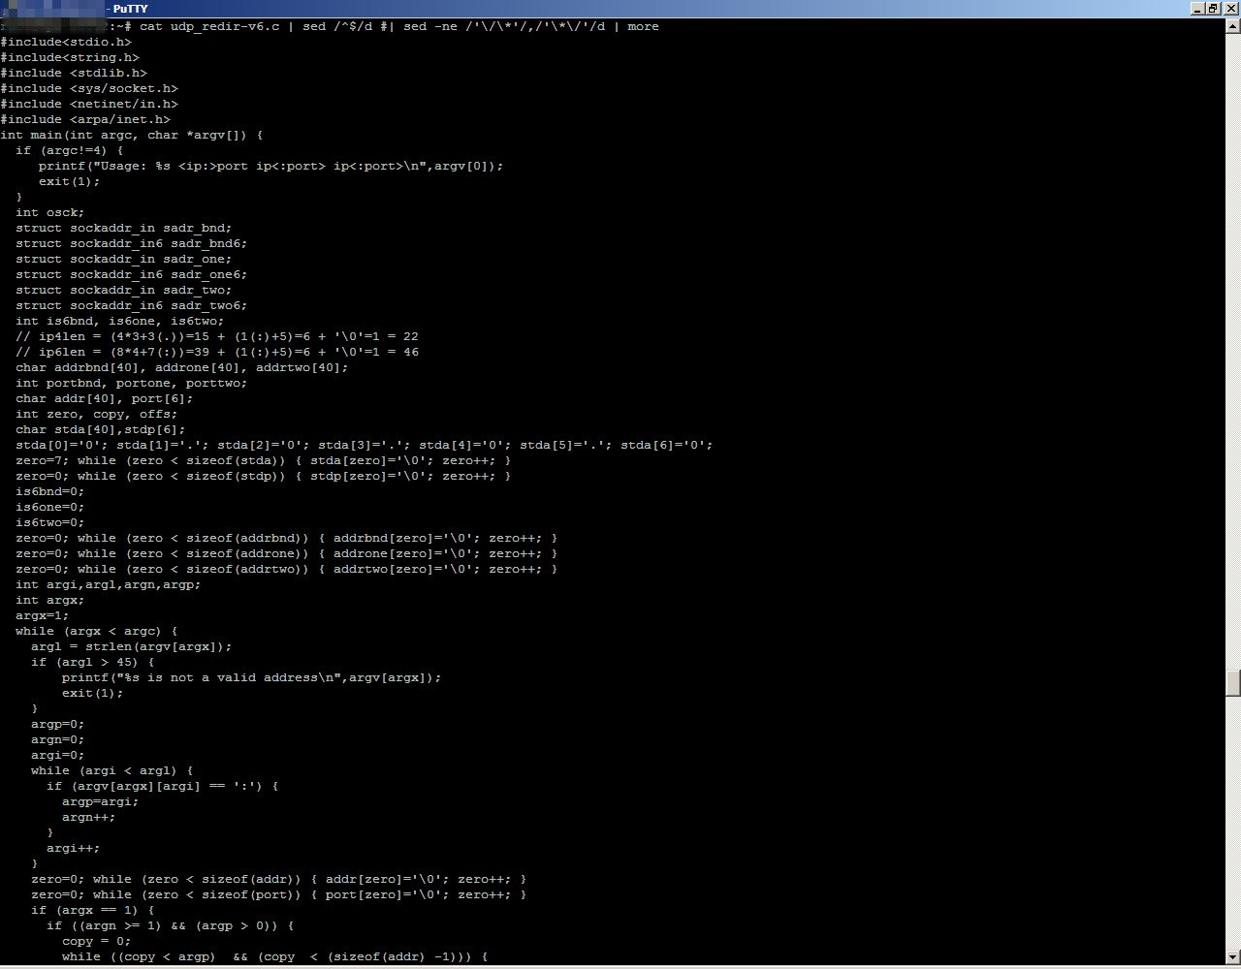Viewport: 1241px width, 969px height.
Task: Click the 'struct sockaddr_in6 sadr_bnd6' line
Action: click(x=131, y=243)
